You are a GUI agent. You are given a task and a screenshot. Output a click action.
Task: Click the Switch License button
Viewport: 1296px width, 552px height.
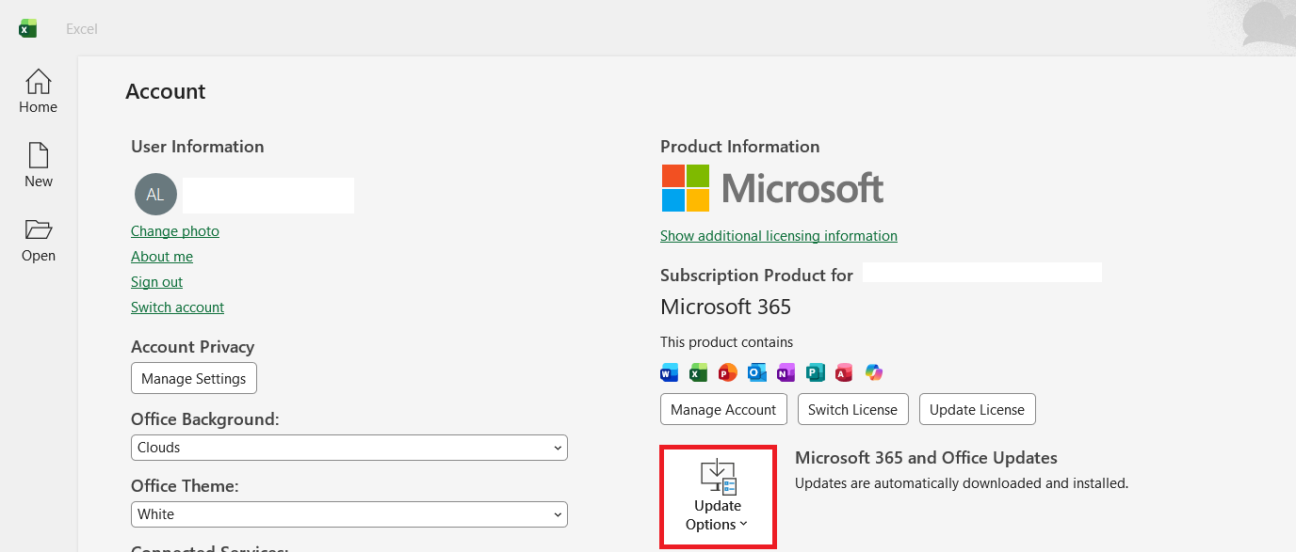(853, 409)
